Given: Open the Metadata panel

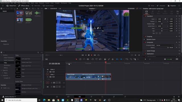Looking at the screenshot, I should (161, 6).
